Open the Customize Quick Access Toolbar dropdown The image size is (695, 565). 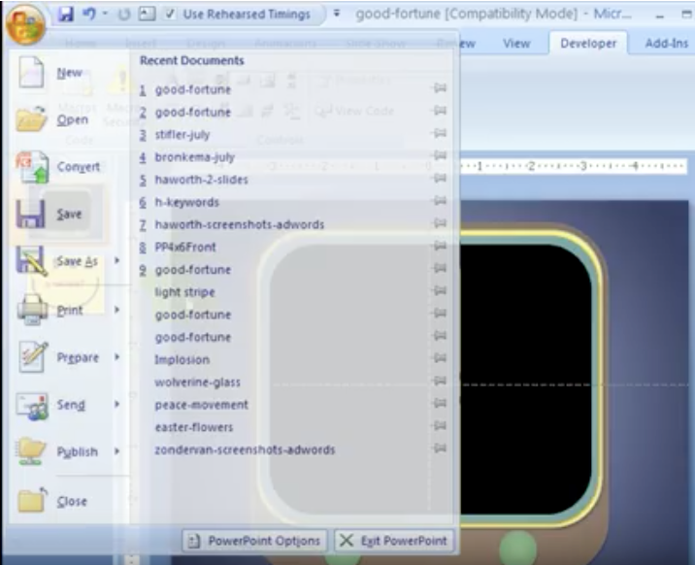point(337,15)
